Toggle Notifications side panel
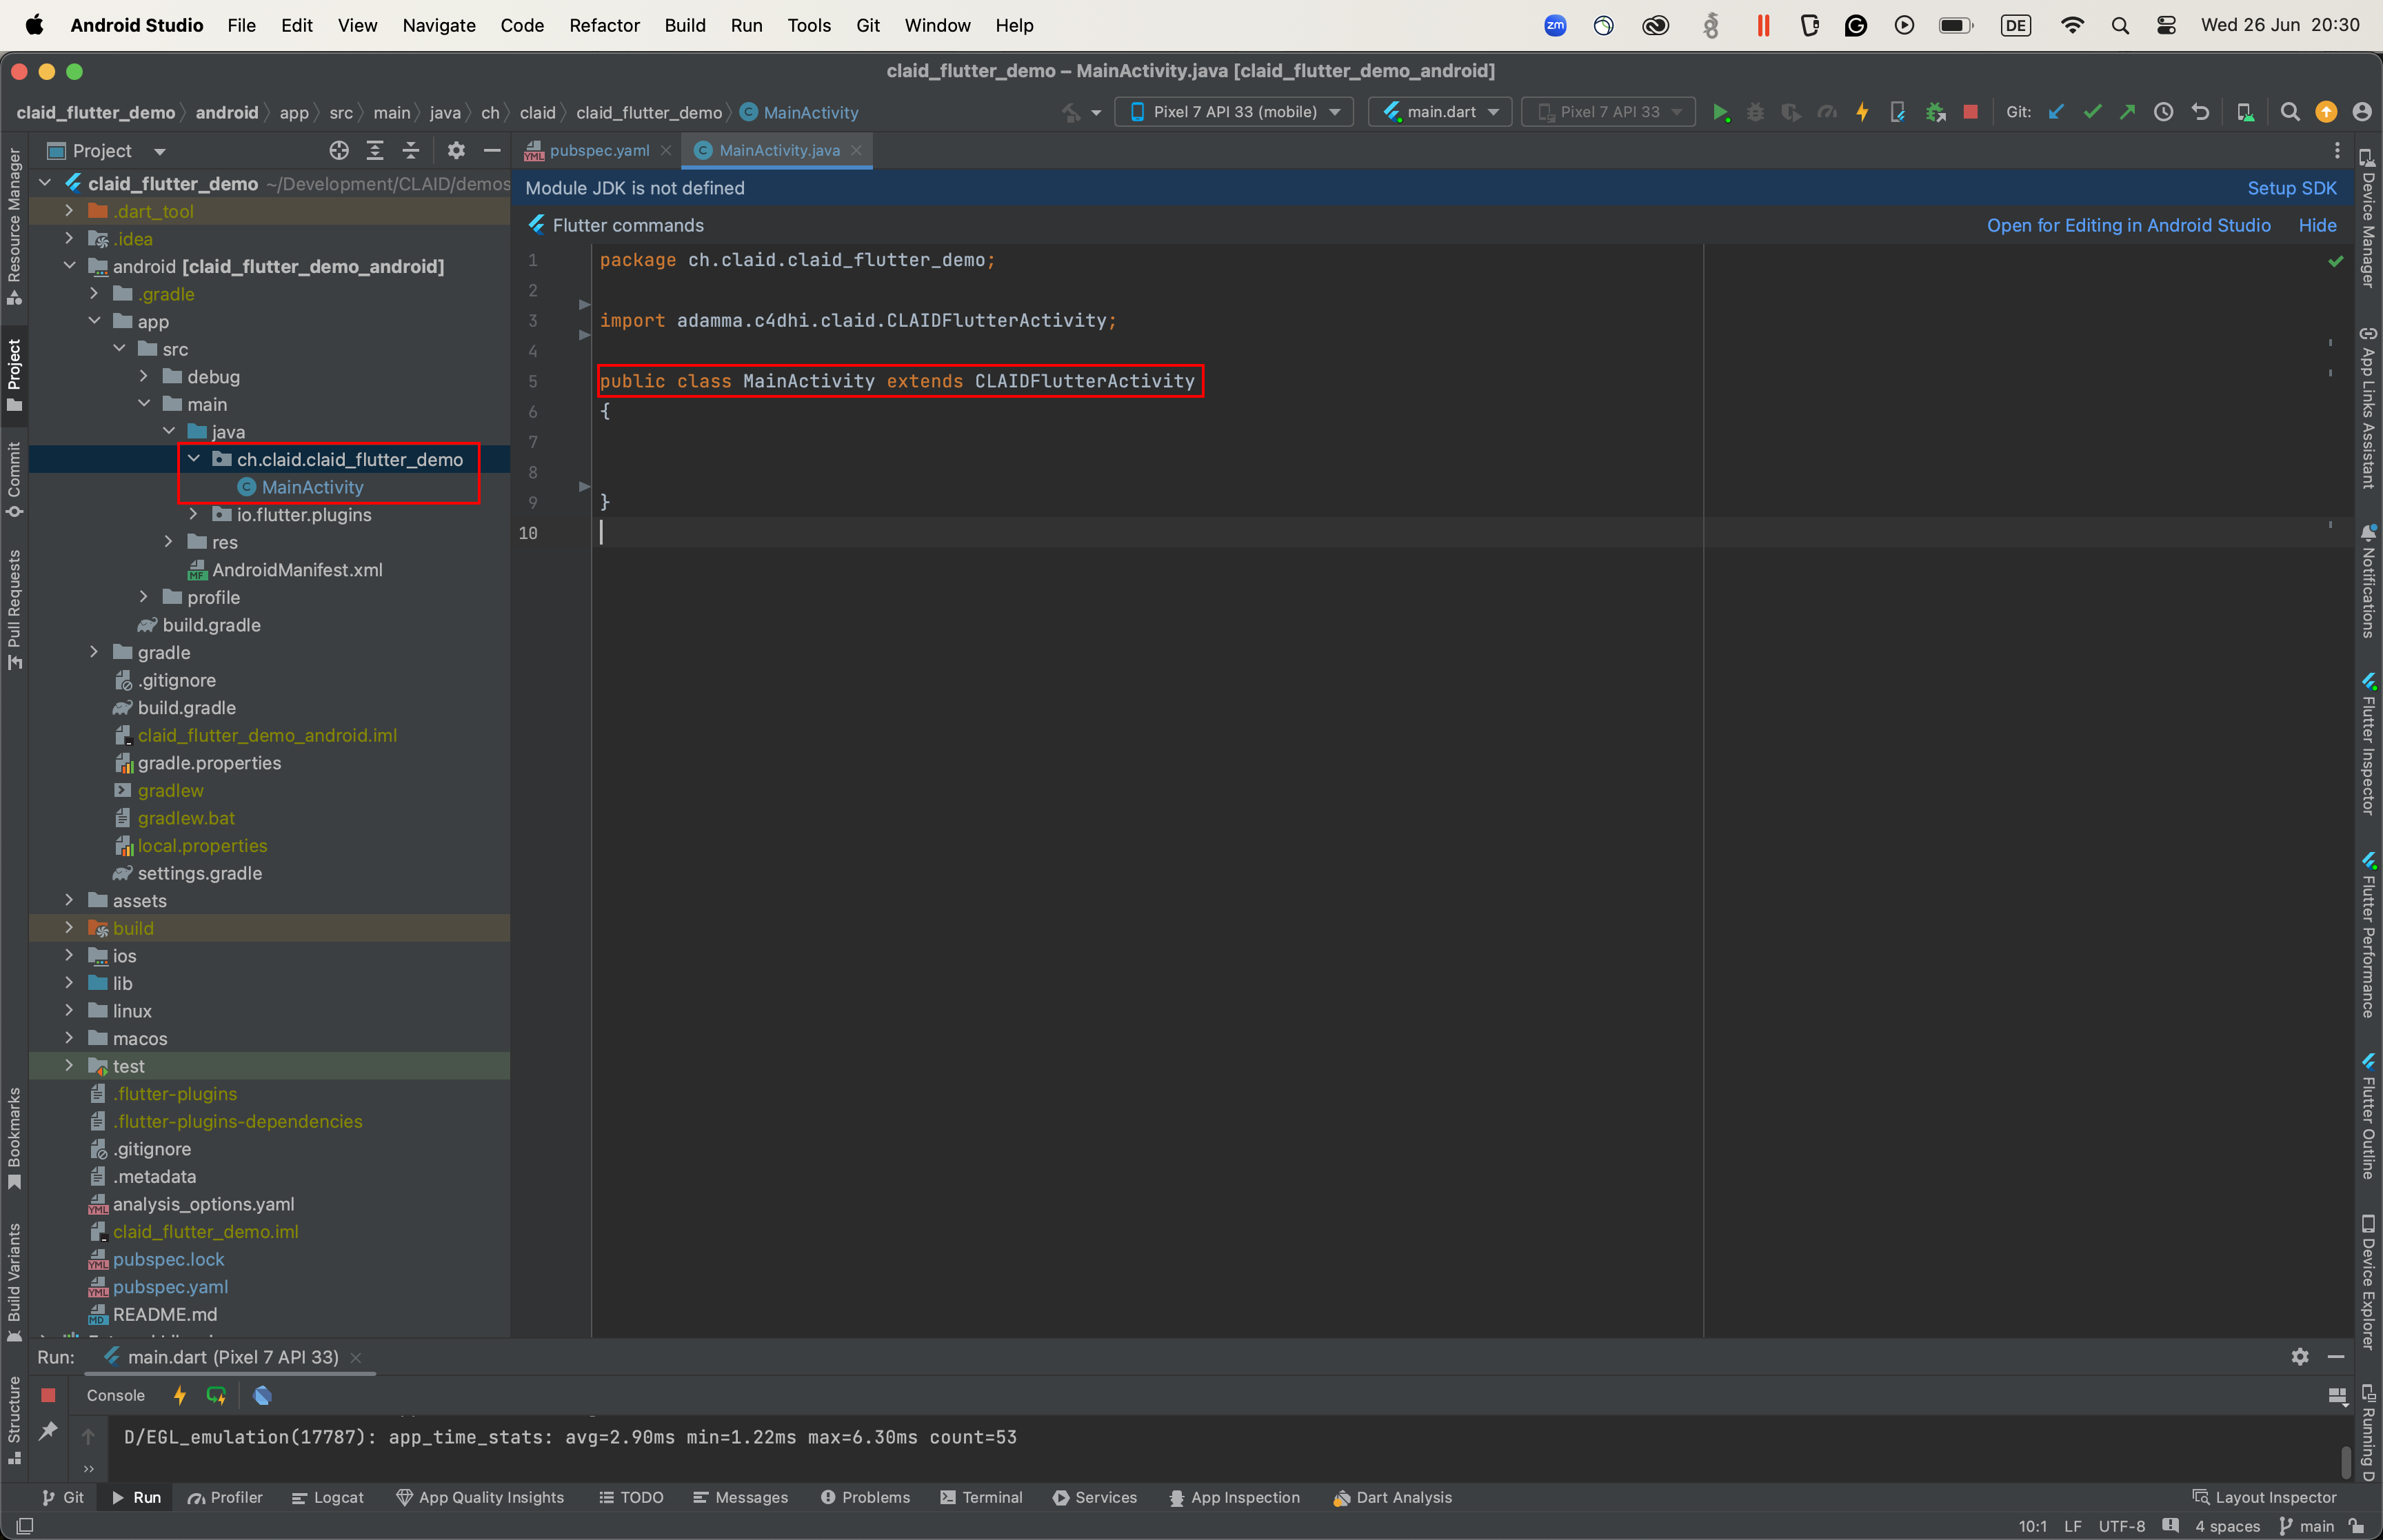This screenshot has width=2383, height=1540. pos(2368,582)
